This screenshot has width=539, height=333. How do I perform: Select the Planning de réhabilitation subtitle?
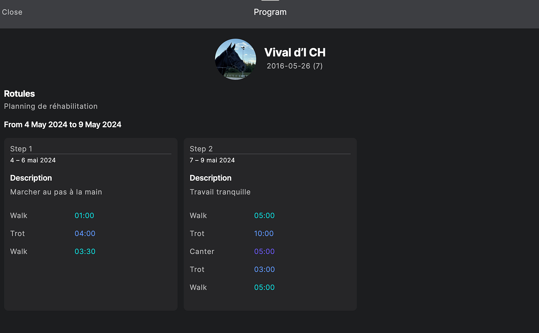51,106
